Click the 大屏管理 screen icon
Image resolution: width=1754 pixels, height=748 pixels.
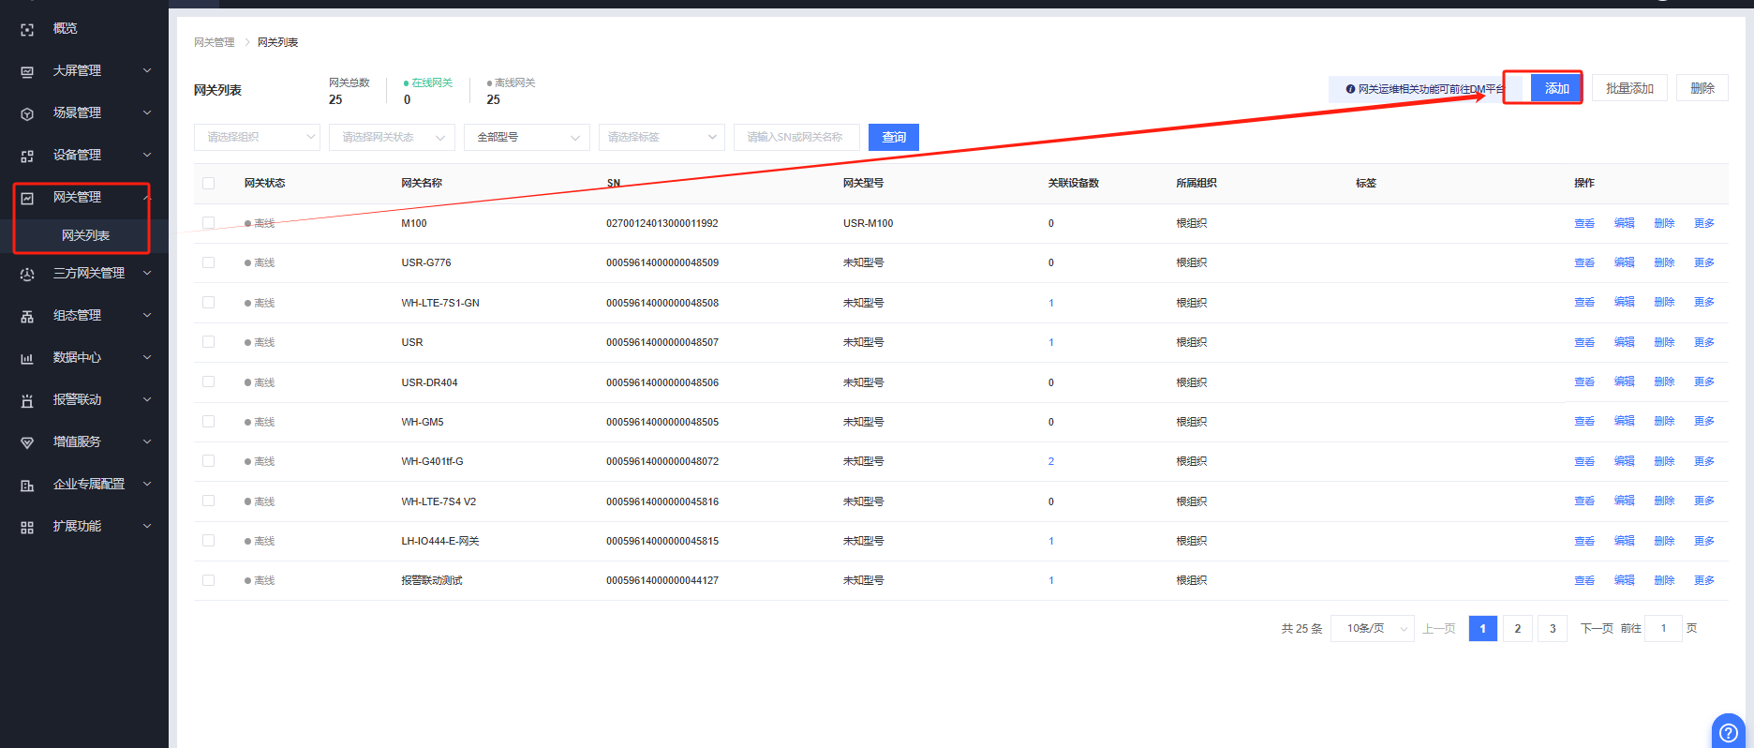coord(27,72)
